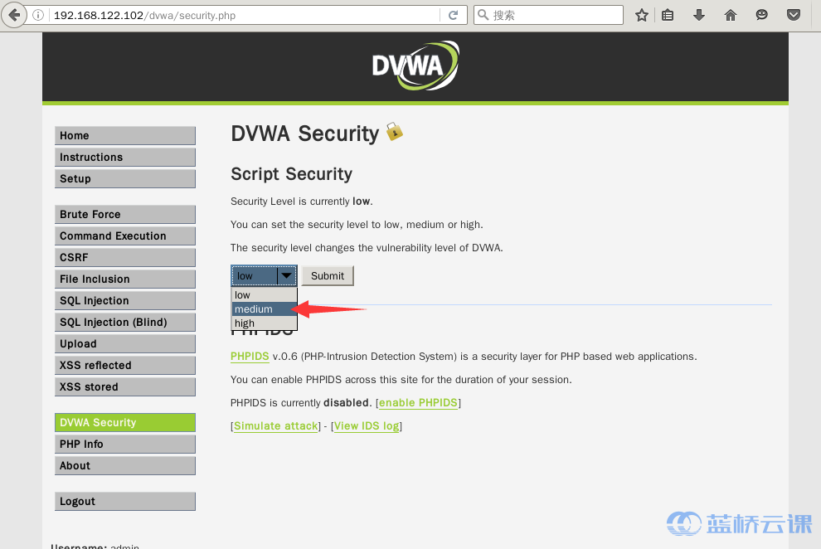Focus the address bar URL field

coord(245,15)
